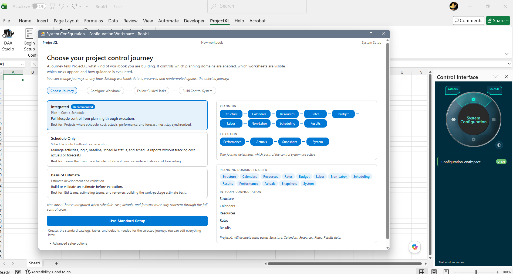Switch to Page Break Preview in status bar
This screenshot has width=513, height=274.
[x=446, y=272]
